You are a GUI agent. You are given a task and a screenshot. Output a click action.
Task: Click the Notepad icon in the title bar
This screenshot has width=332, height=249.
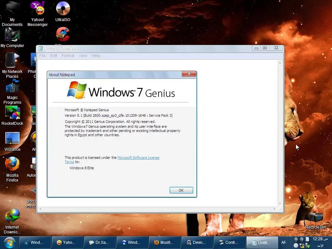(40, 49)
